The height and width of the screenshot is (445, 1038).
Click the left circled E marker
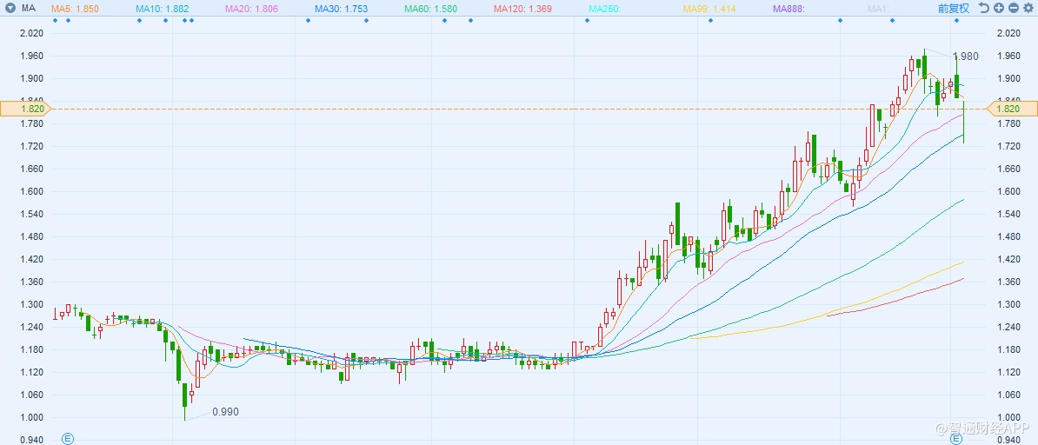pyautogui.click(x=68, y=439)
